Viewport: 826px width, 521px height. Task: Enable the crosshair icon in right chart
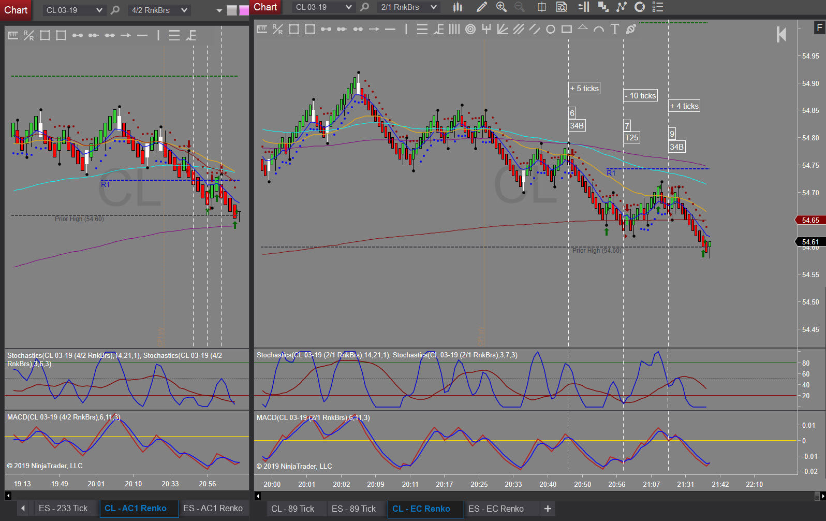pyautogui.click(x=542, y=7)
